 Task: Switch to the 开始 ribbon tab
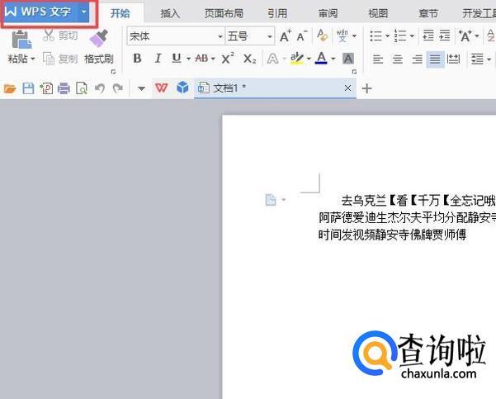(x=120, y=13)
